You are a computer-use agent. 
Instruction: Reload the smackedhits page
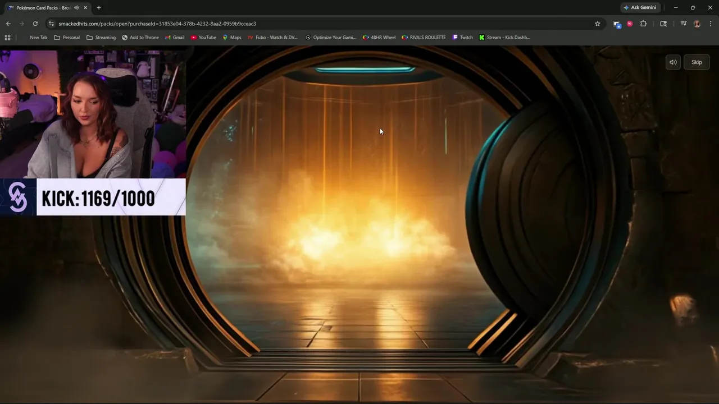(35, 24)
